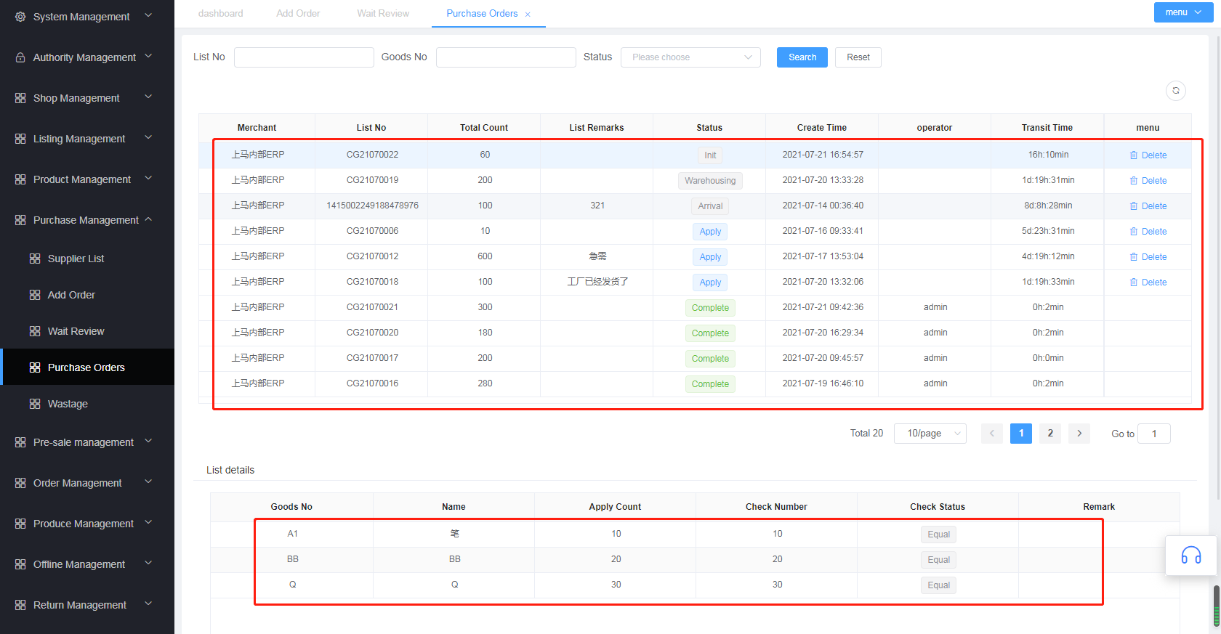
Task: Click the Create Time column header
Action: [821, 128]
